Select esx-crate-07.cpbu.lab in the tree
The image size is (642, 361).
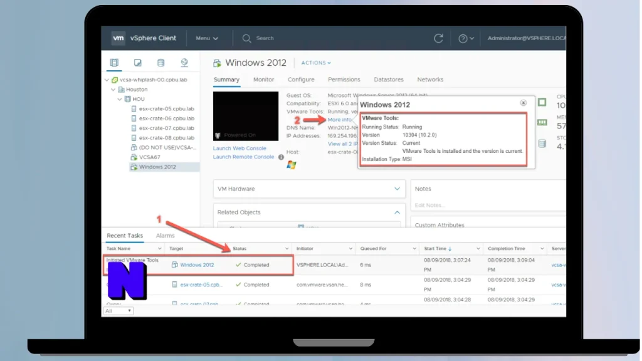[166, 128]
